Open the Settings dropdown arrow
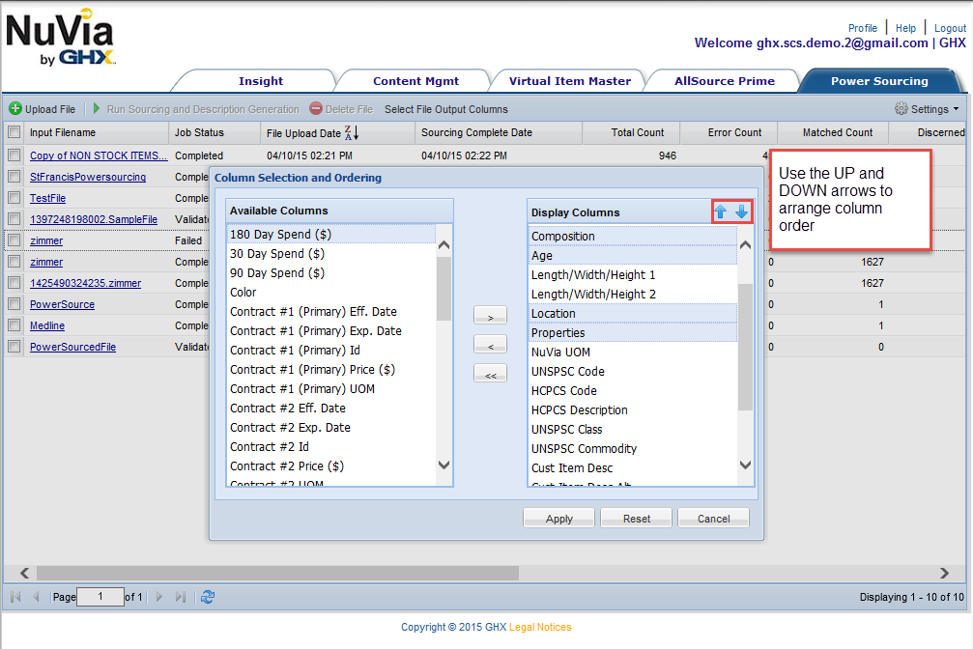This screenshot has height=649, width=973. [x=956, y=109]
